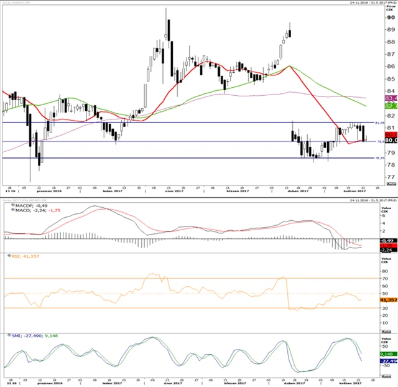The image size is (398, 387).
Task: Click the red MACD value tag -2.24
Action: coord(391,248)
